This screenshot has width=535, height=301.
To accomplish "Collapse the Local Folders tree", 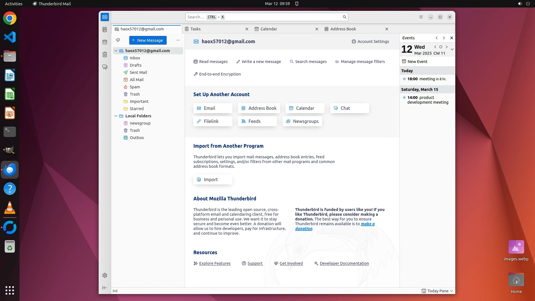I will [116, 116].
